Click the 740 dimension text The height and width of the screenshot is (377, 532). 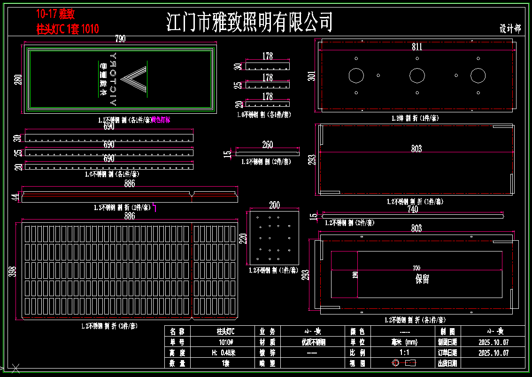pos(412,210)
